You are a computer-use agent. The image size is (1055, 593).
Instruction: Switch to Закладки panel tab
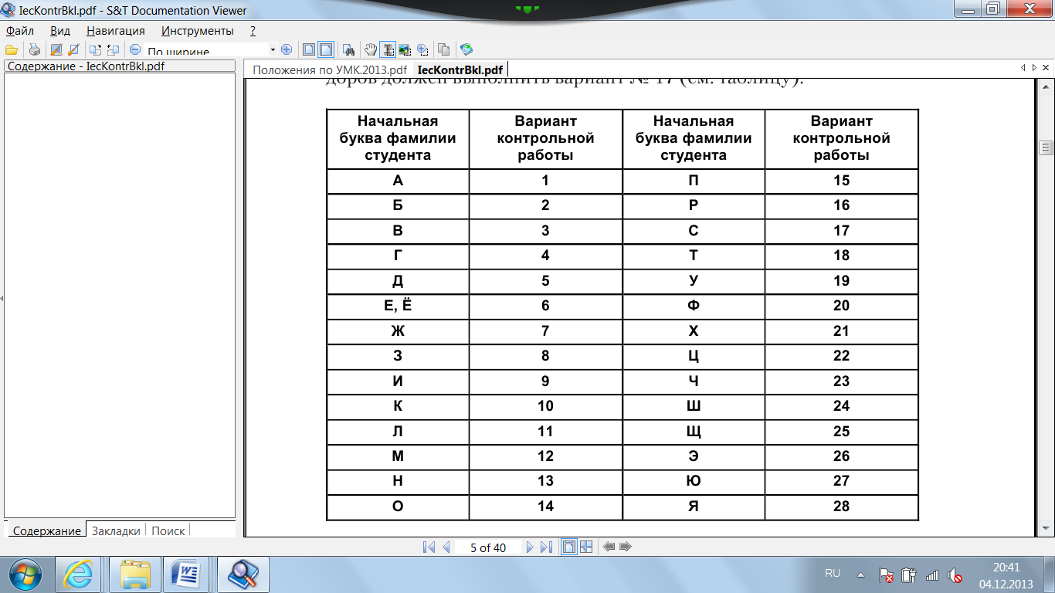click(x=116, y=530)
